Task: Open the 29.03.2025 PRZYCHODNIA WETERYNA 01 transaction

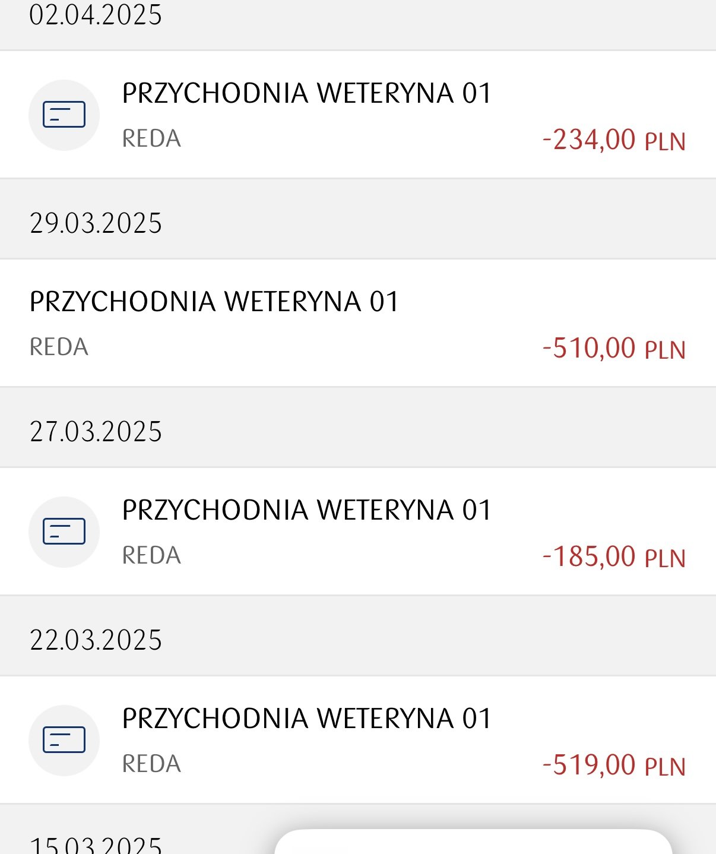Action: pyautogui.click(x=358, y=323)
